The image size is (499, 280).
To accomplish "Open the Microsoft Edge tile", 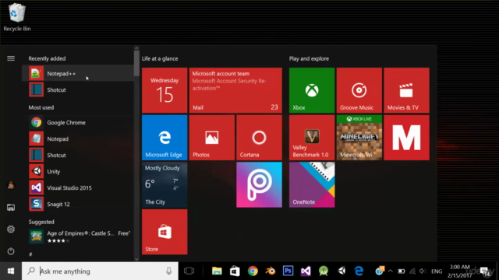I will 165,138.
